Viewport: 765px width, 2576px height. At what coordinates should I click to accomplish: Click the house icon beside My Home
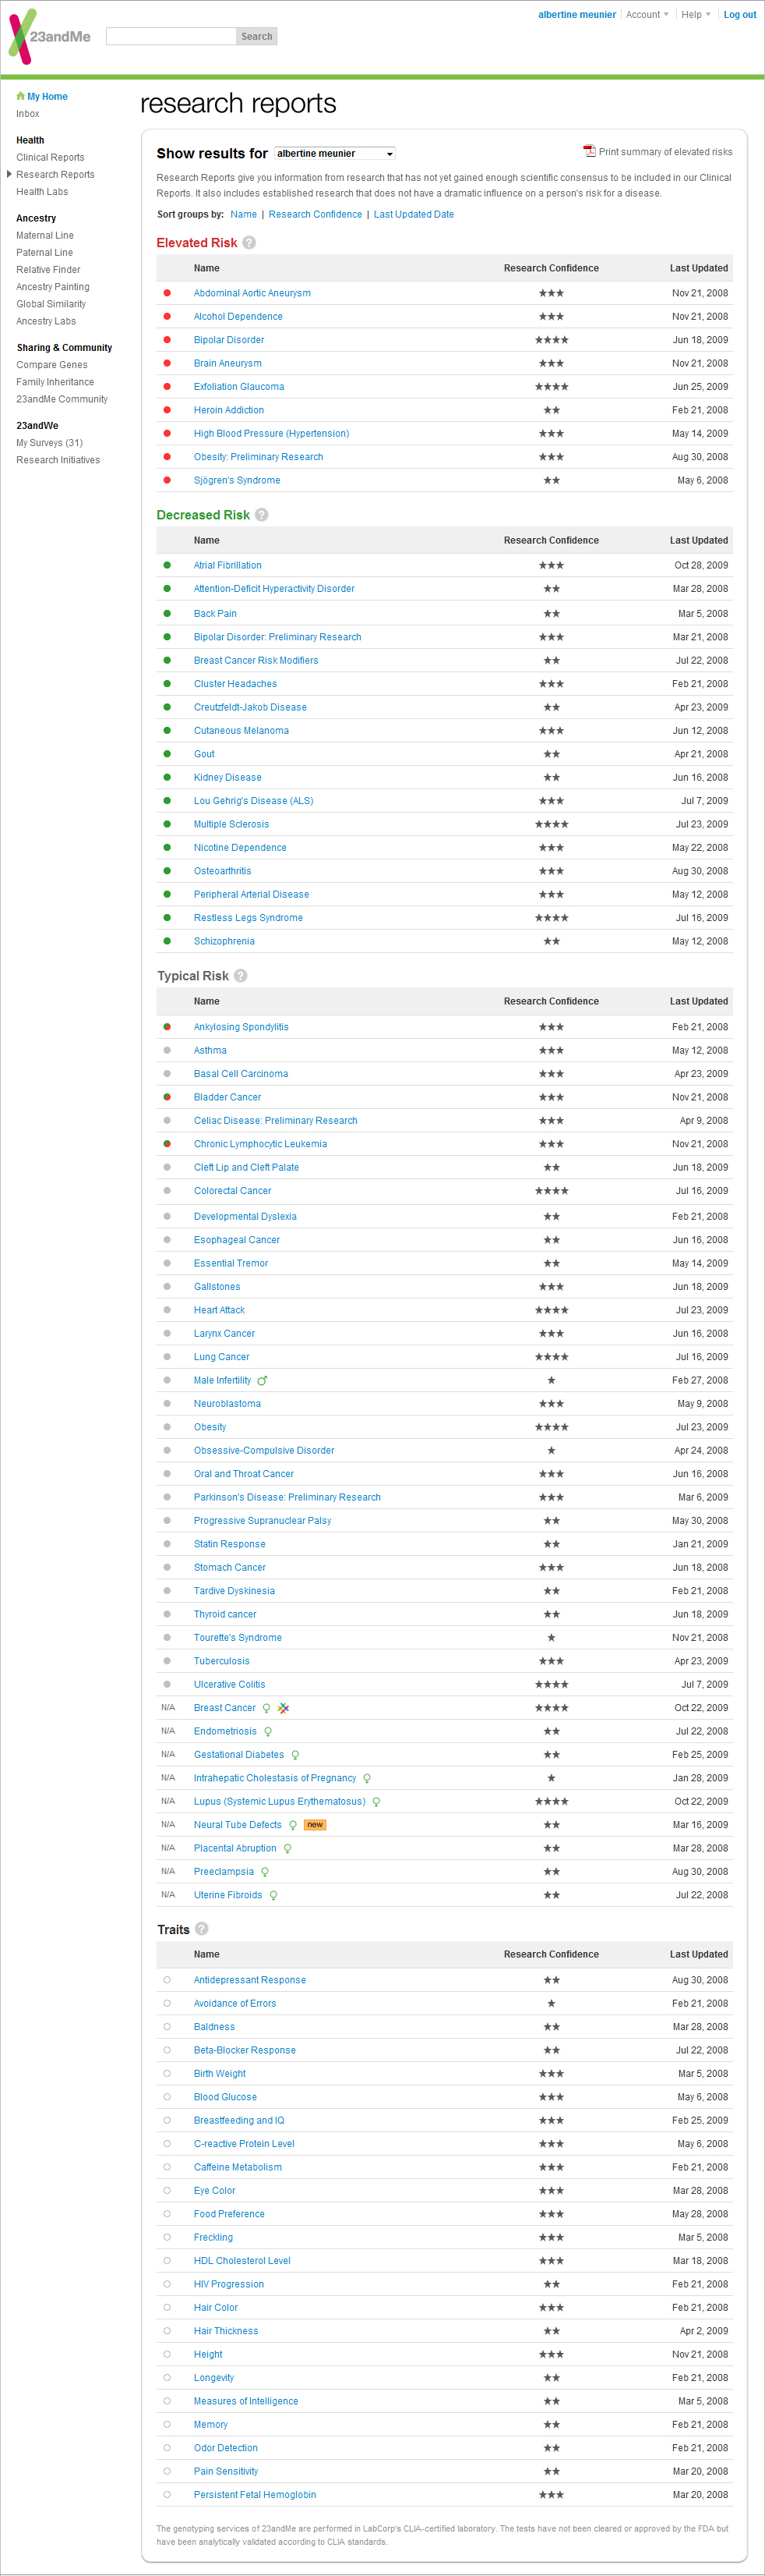pos(20,96)
